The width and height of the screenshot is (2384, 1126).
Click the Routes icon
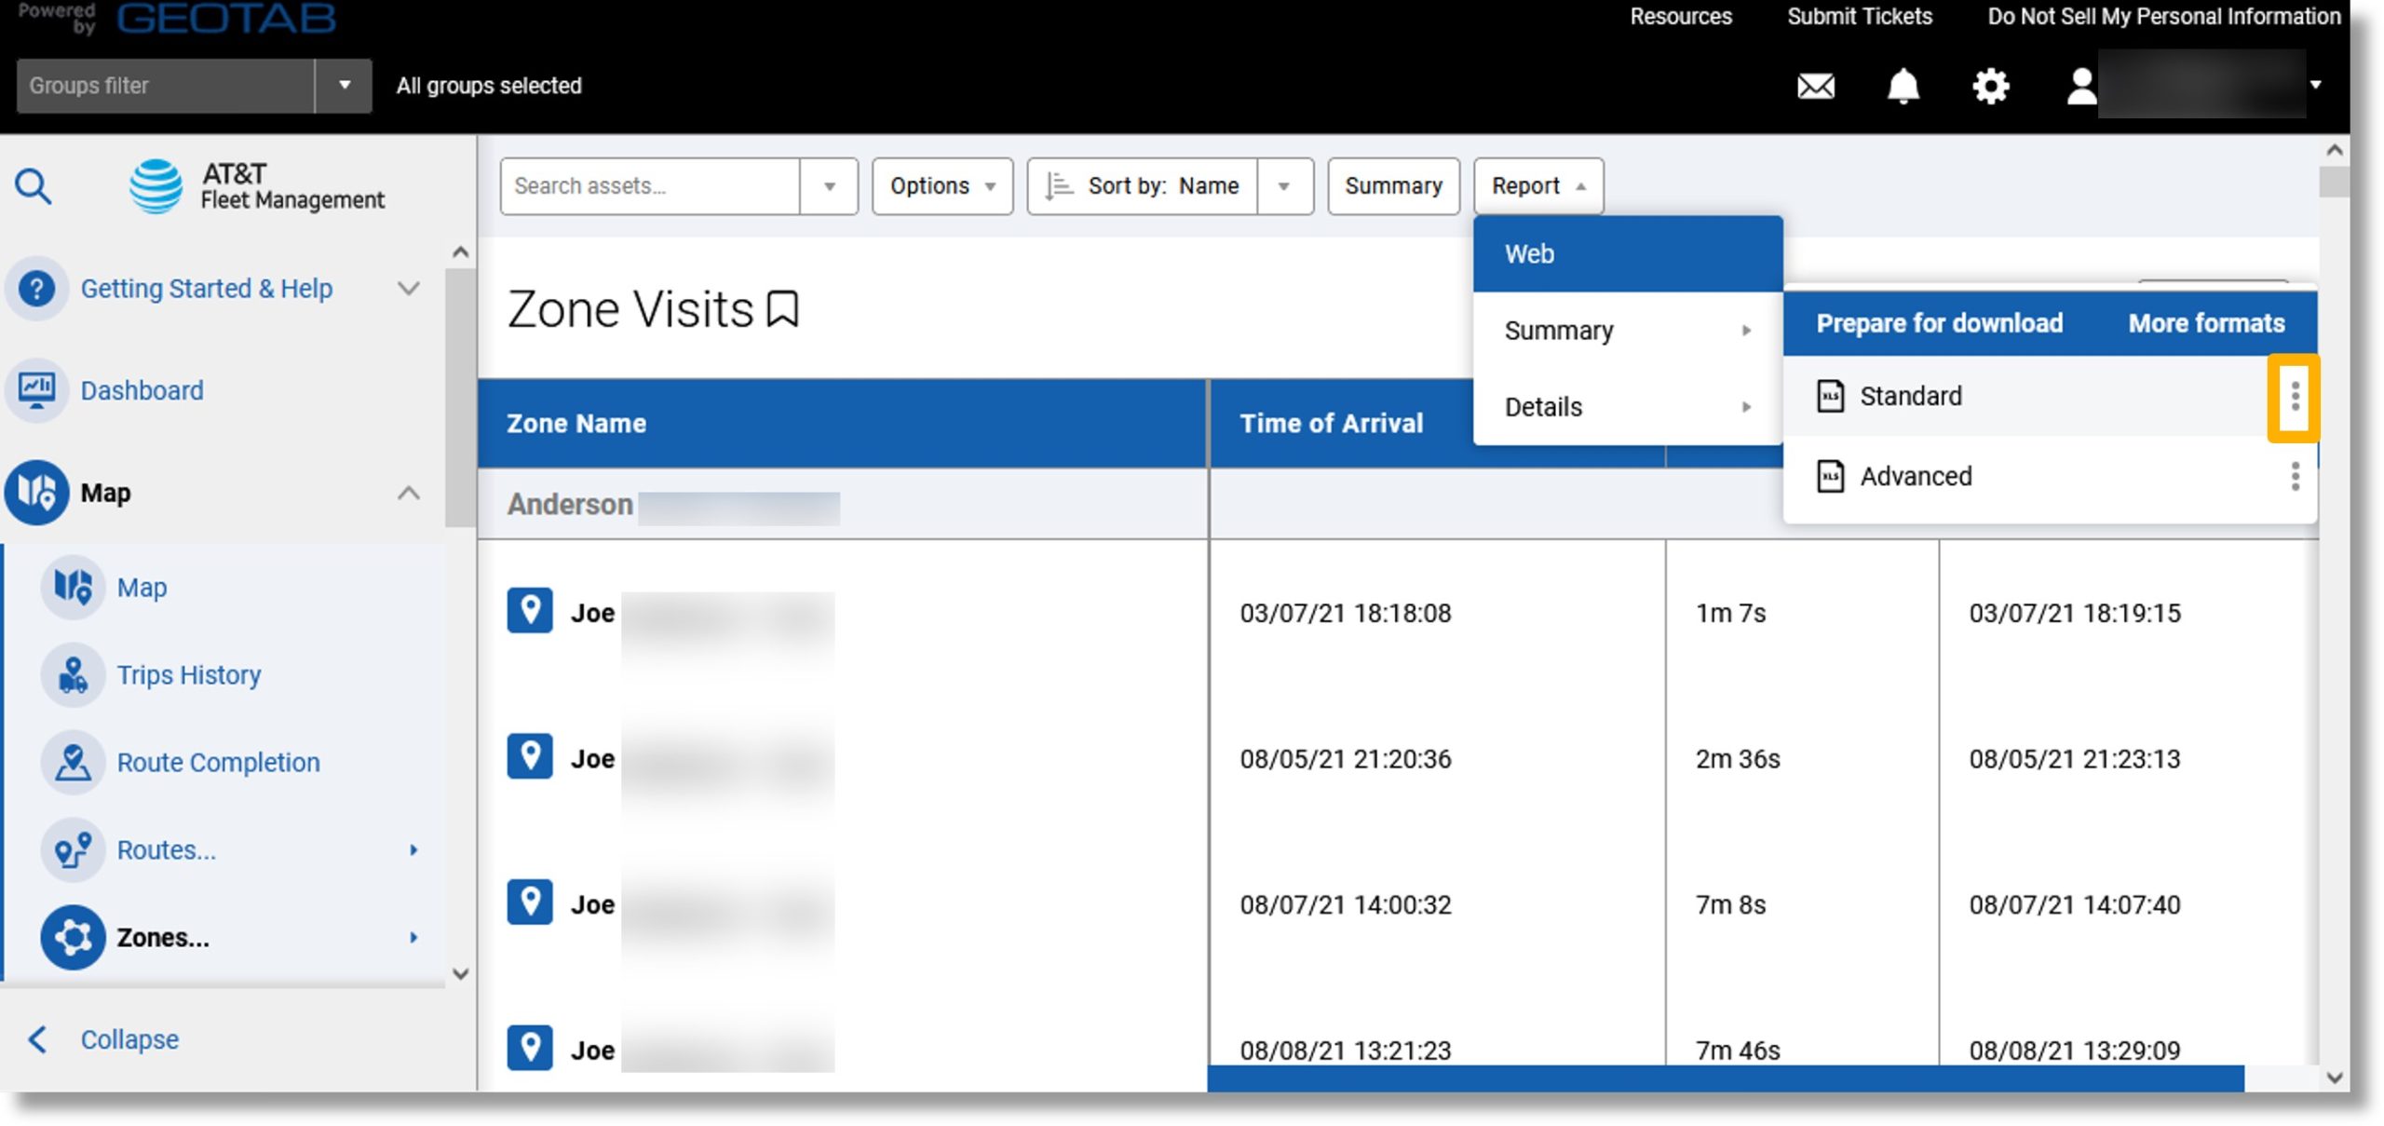[73, 850]
